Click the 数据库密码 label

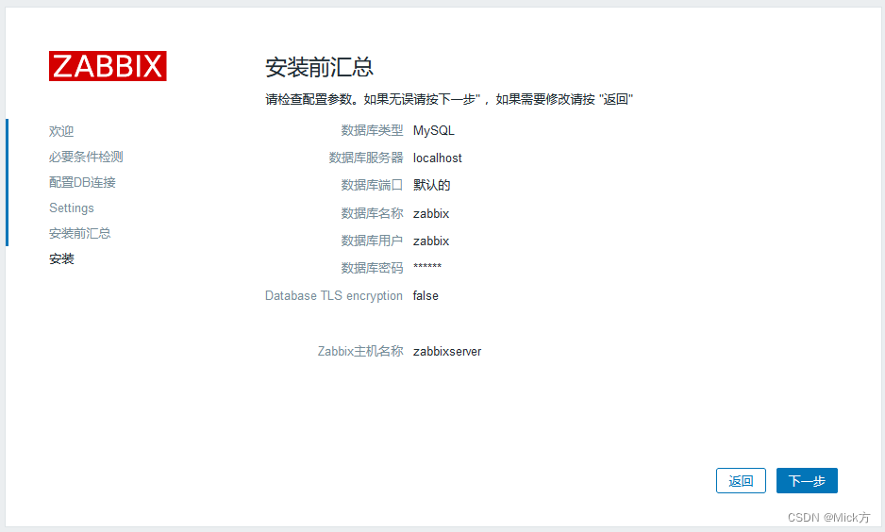pos(372,268)
